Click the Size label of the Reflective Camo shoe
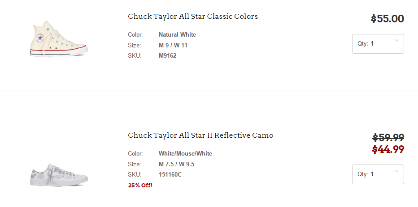Screen dimensions: 418x207 (x=134, y=164)
